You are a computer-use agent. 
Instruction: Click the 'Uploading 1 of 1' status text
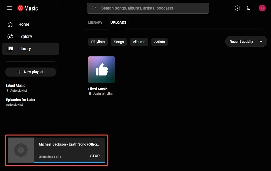[49, 157]
